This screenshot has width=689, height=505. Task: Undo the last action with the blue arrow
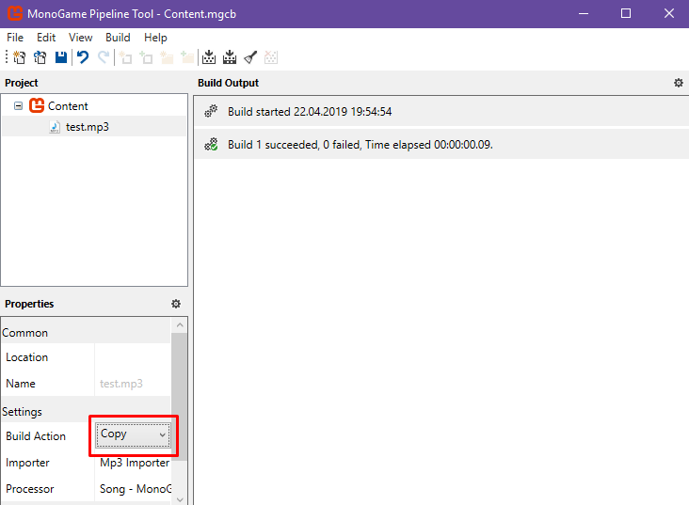83,57
